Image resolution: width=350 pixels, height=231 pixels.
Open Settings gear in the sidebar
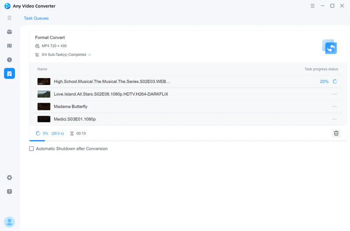point(10,178)
